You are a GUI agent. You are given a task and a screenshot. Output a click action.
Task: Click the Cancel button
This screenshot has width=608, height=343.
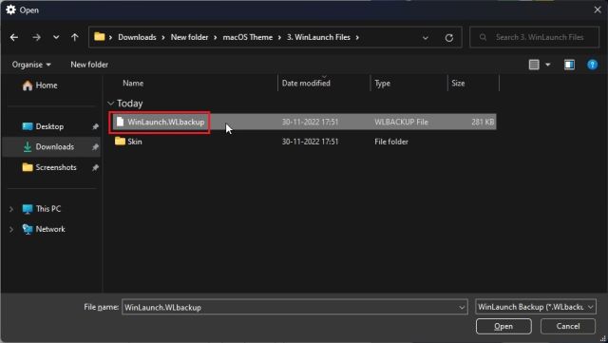pos(568,326)
